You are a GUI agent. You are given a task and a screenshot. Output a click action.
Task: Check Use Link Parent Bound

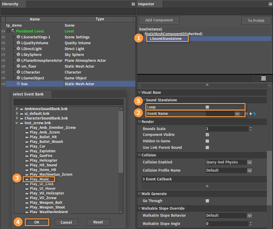point(207,147)
